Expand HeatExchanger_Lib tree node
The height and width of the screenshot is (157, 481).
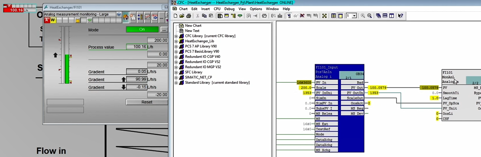(176, 41)
